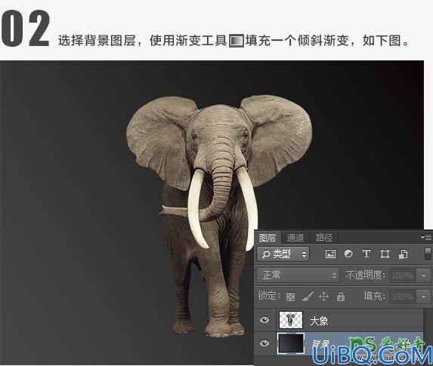
Task: Open the 正常 blend mode dropdown
Action: [x=298, y=275]
